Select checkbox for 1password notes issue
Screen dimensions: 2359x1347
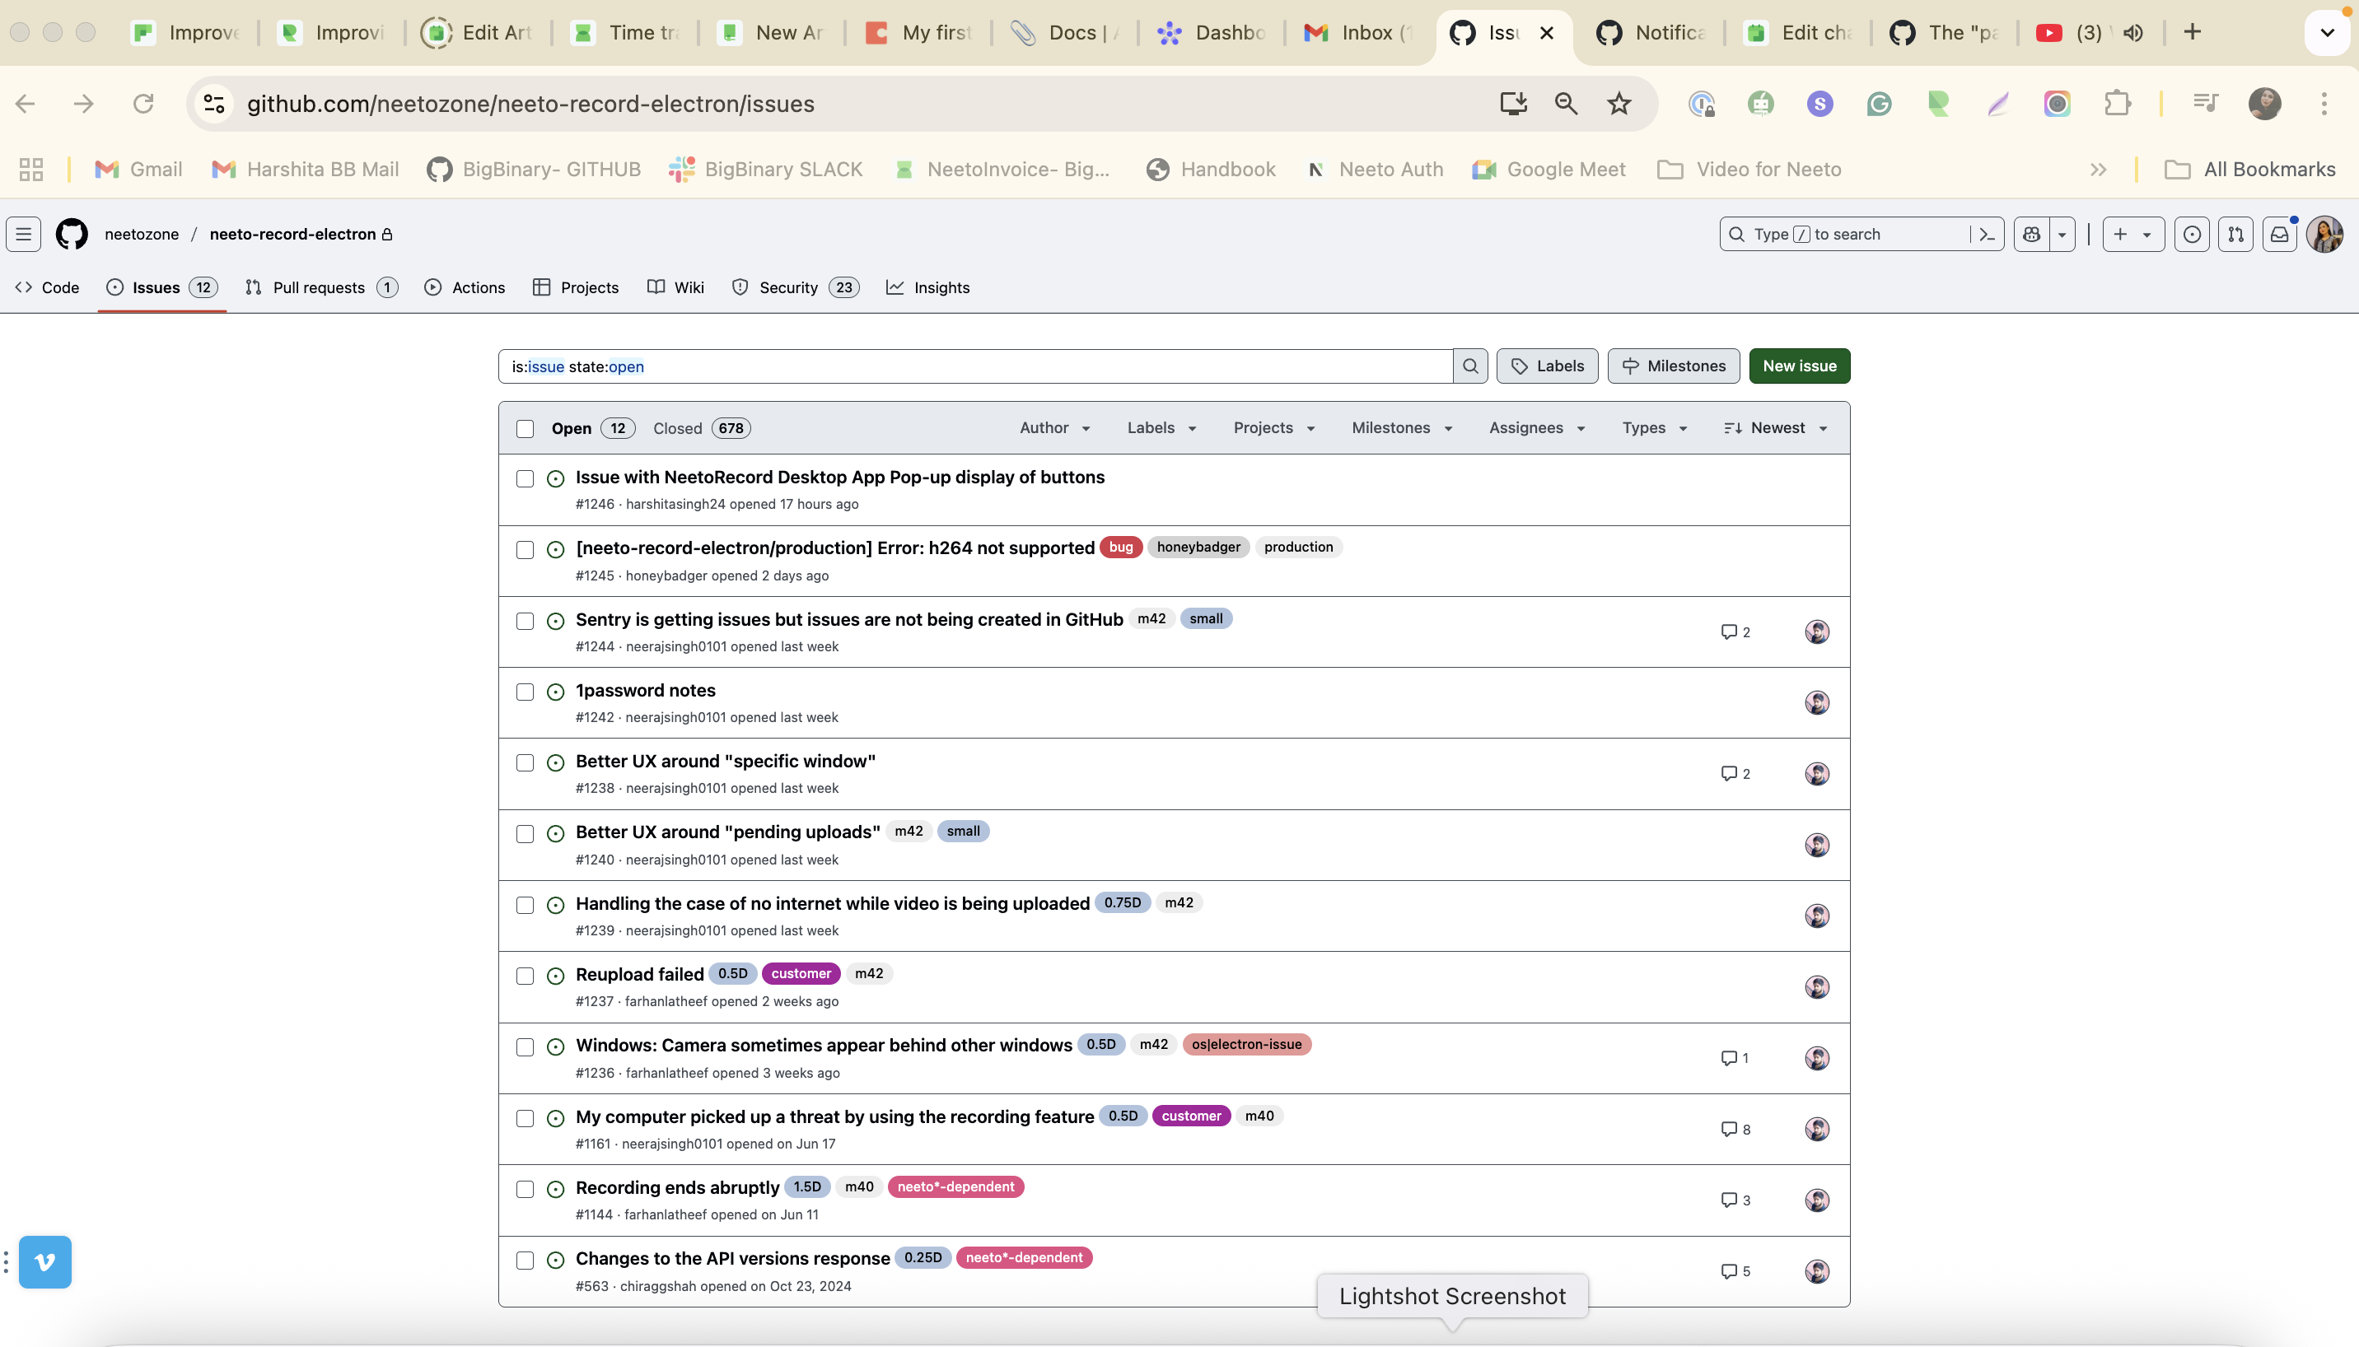[525, 692]
